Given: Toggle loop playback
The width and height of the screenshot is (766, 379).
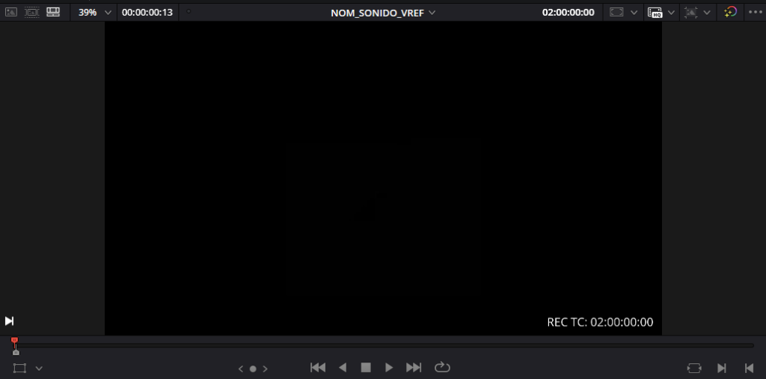Looking at the screenshot, I should tap(442, 367).
